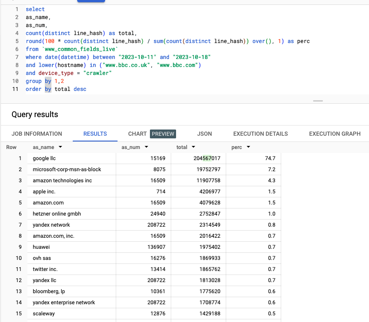Select the RESULTS tab
The width and height of the screenshot is (369, 322).
pos(95,134)
